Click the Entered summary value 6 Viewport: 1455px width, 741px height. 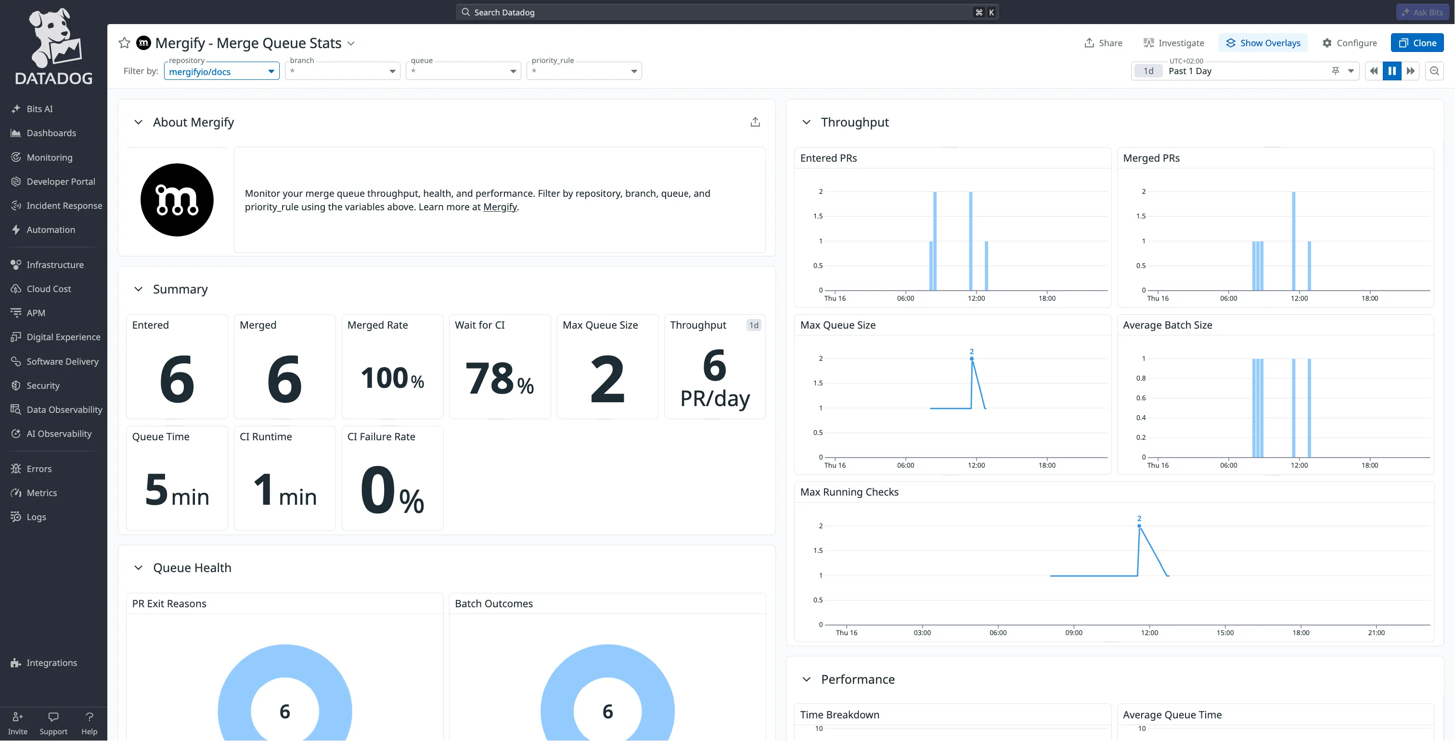[177, 379]
